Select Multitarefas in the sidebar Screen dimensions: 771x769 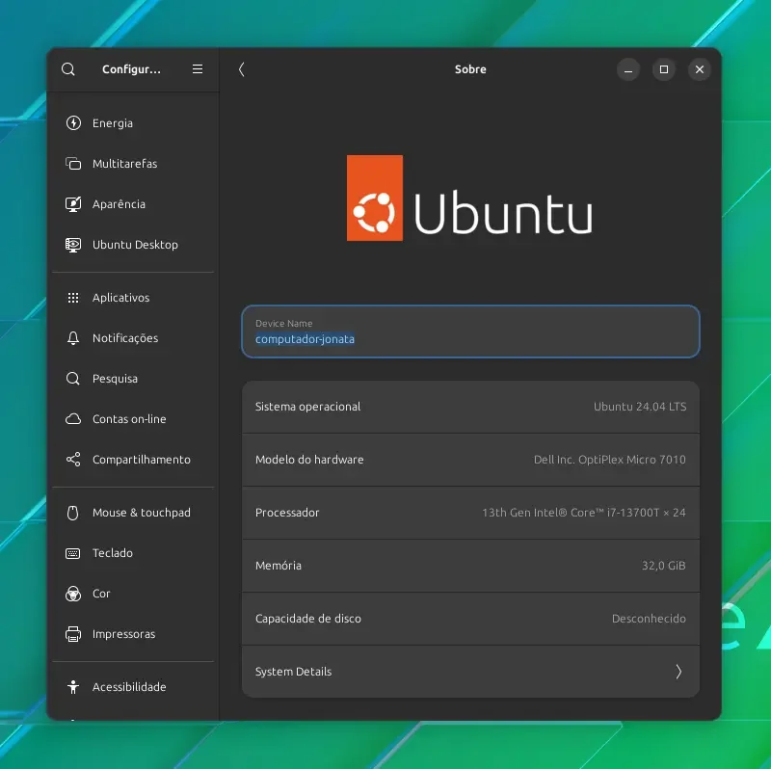click(x=133, y=163)
